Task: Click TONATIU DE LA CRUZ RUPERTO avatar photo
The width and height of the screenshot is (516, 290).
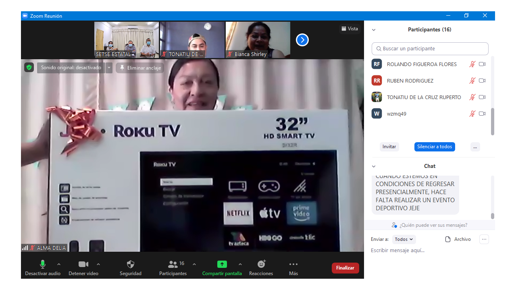Action: point(377,97)
